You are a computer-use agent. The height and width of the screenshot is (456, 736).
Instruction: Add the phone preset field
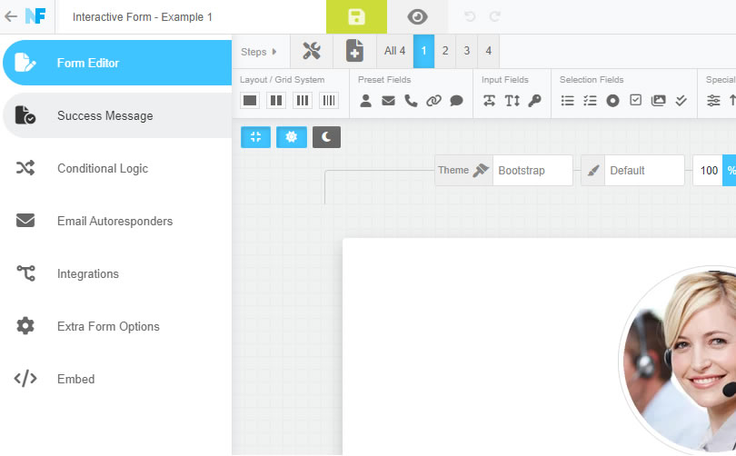coord(411,101)
